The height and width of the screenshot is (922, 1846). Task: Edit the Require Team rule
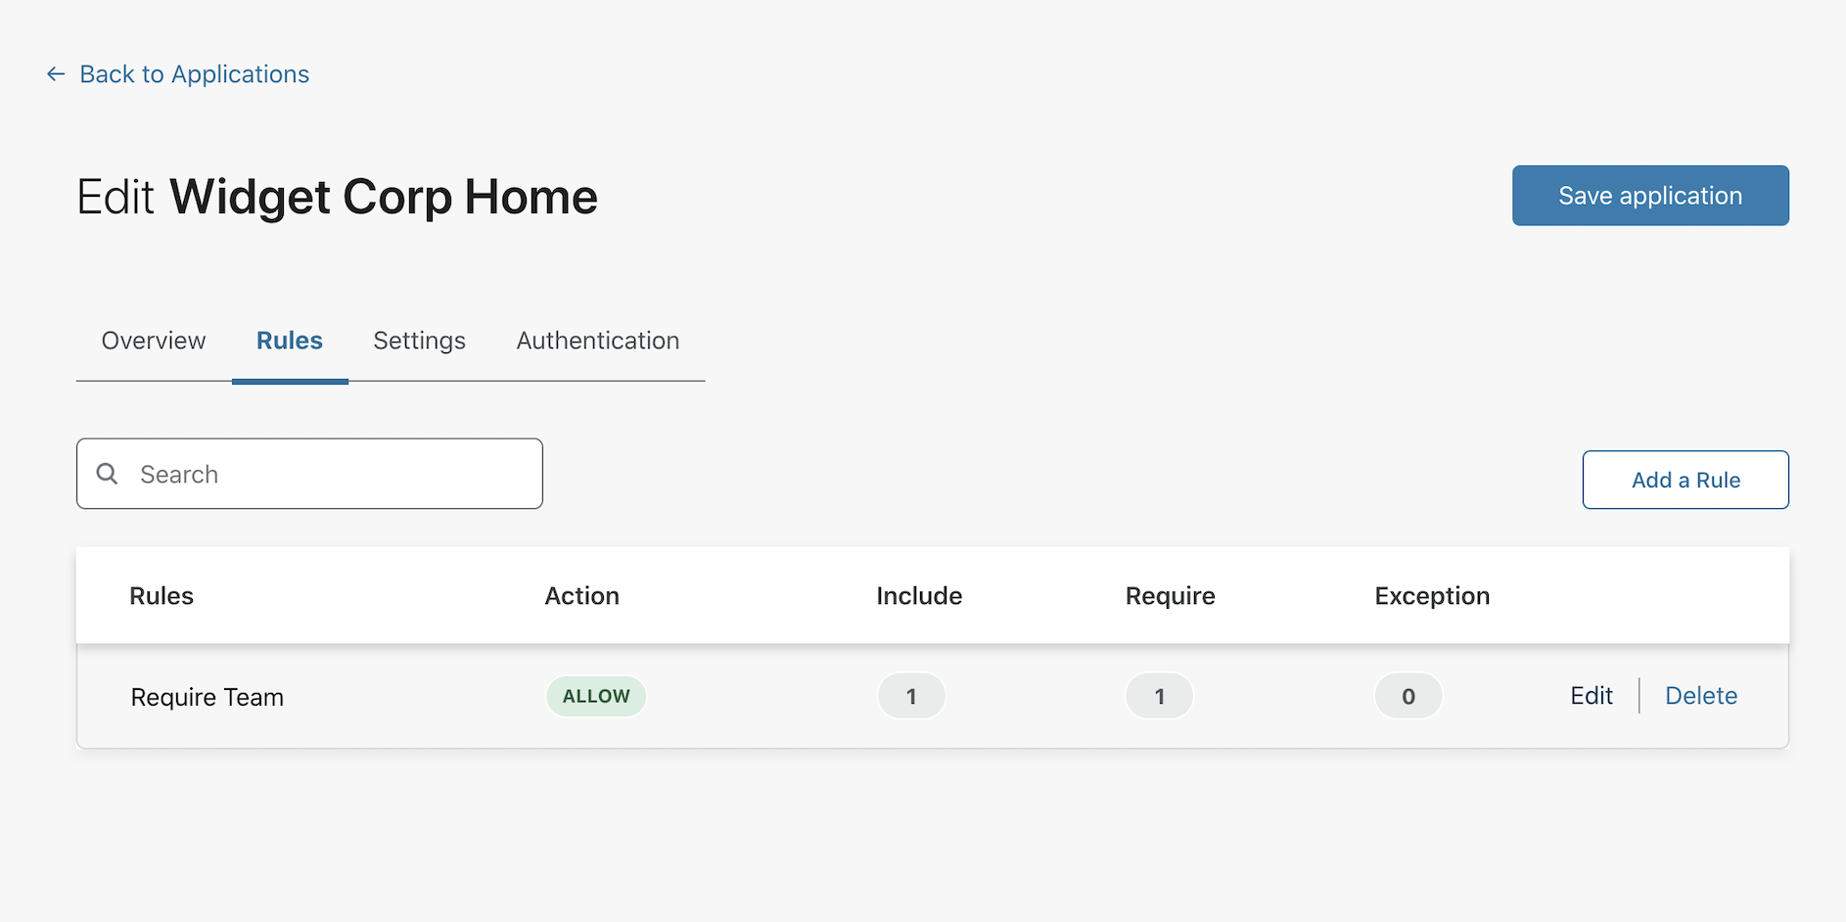point(1591,696)
